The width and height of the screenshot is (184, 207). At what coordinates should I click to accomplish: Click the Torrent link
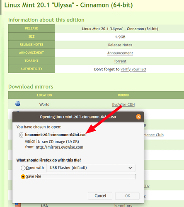click(x=120, y=61)
